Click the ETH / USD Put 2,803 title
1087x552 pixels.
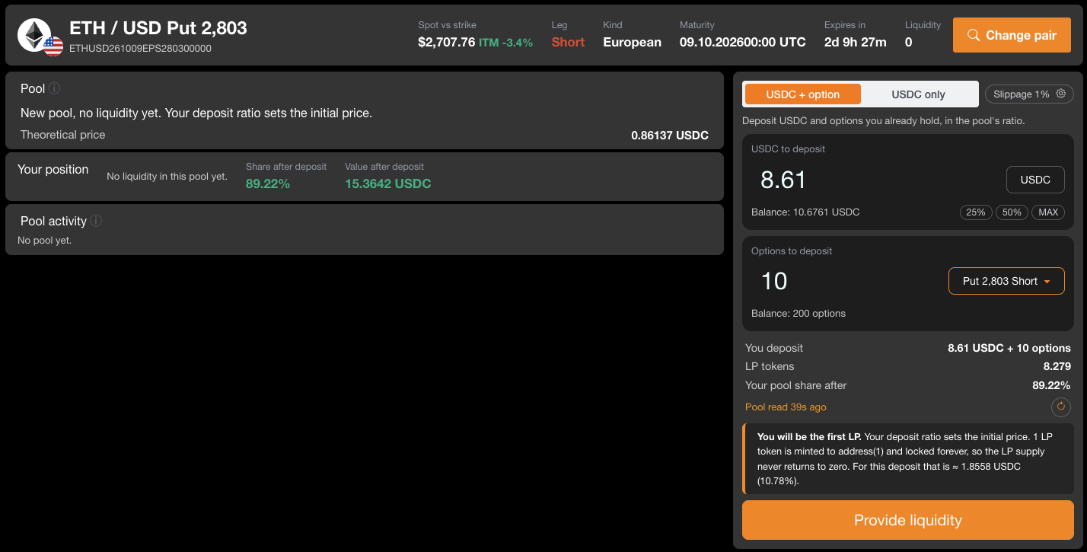158,28
